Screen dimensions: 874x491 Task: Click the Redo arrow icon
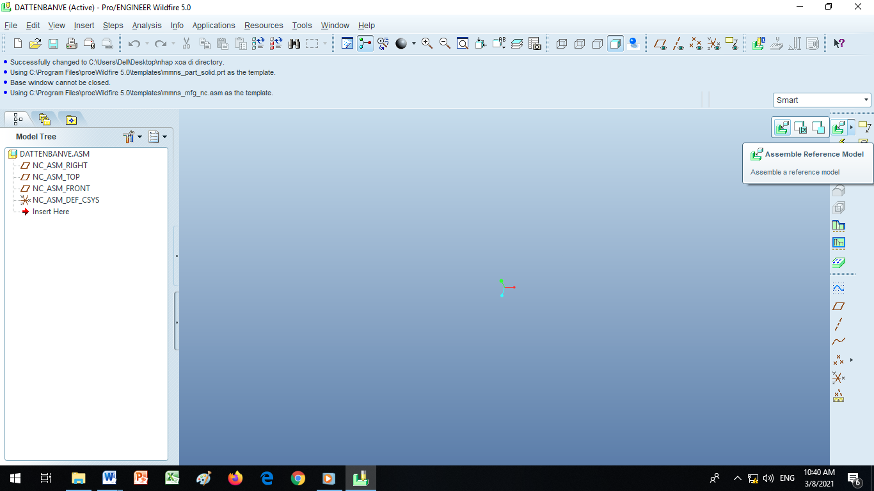(x=161, y=43)
